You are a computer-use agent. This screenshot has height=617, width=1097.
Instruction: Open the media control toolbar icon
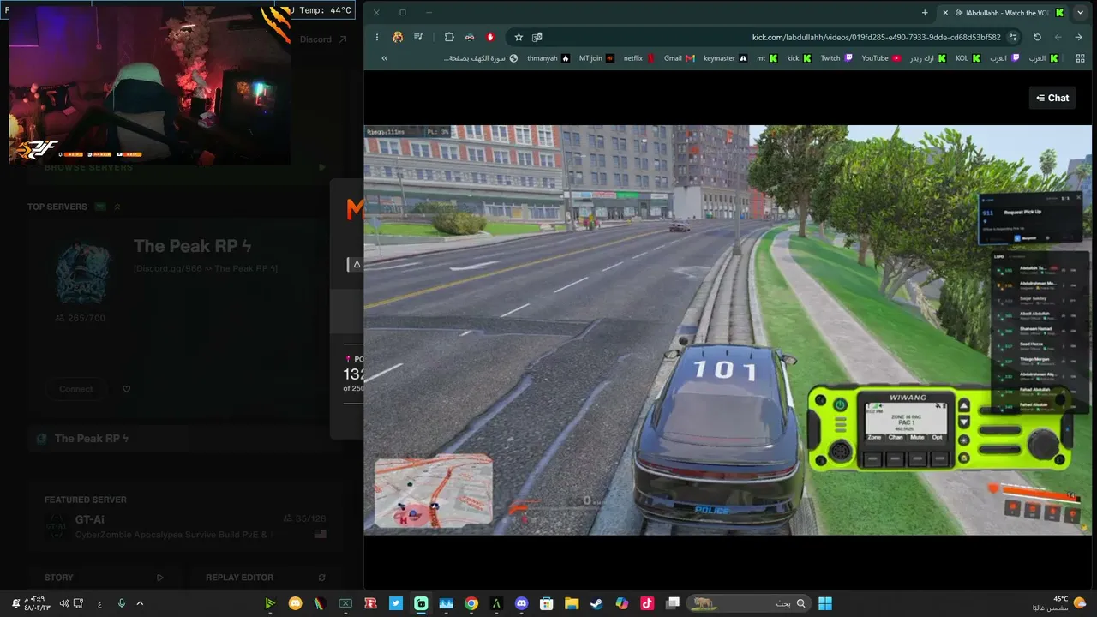point(418,37)
